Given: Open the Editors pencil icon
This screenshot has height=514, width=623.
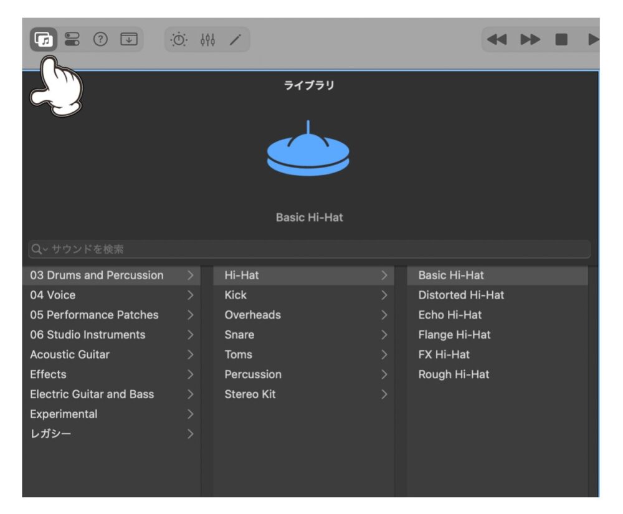Looking at the screenshot, I should (x=235, y=40).
